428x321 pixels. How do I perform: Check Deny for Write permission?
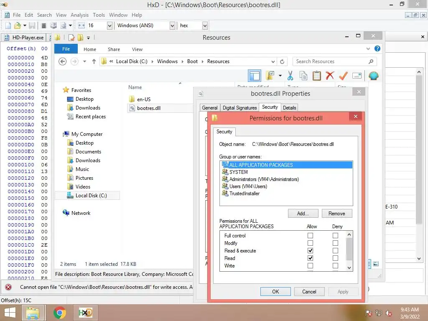tap(336, 265)
